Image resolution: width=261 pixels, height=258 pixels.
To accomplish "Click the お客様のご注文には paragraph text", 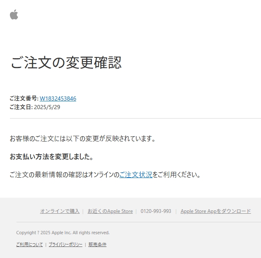I will click(83, 139).
